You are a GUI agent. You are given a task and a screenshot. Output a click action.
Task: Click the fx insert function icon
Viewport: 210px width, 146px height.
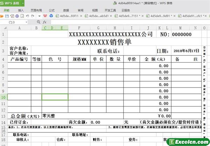pos(44,22)
